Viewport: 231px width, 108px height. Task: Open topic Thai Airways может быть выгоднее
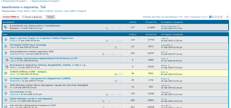tap(49, 85)
